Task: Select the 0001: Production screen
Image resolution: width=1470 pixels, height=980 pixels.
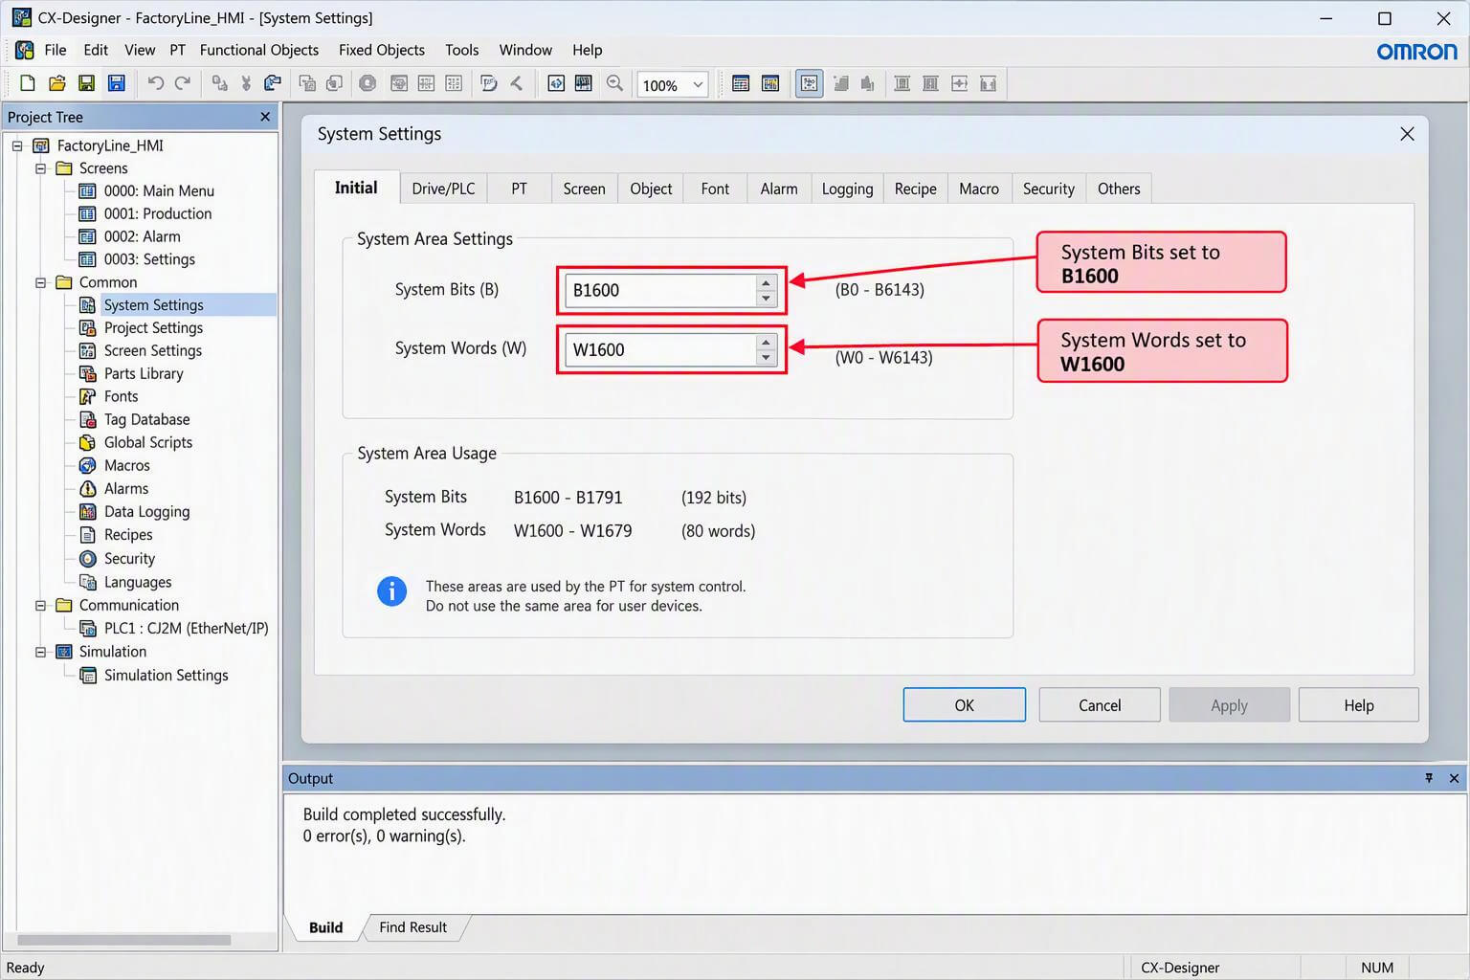Action: coord(158,213)
